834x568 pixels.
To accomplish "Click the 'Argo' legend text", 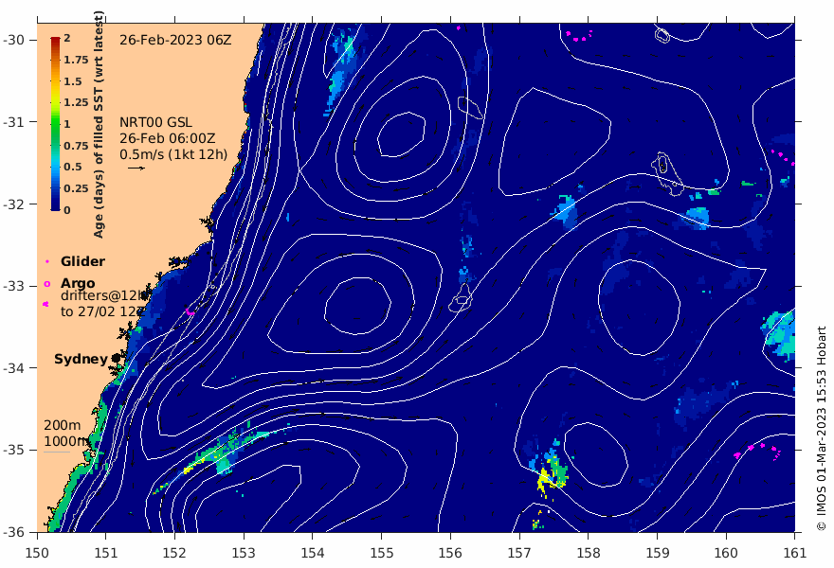I will [x=78, y=283].
